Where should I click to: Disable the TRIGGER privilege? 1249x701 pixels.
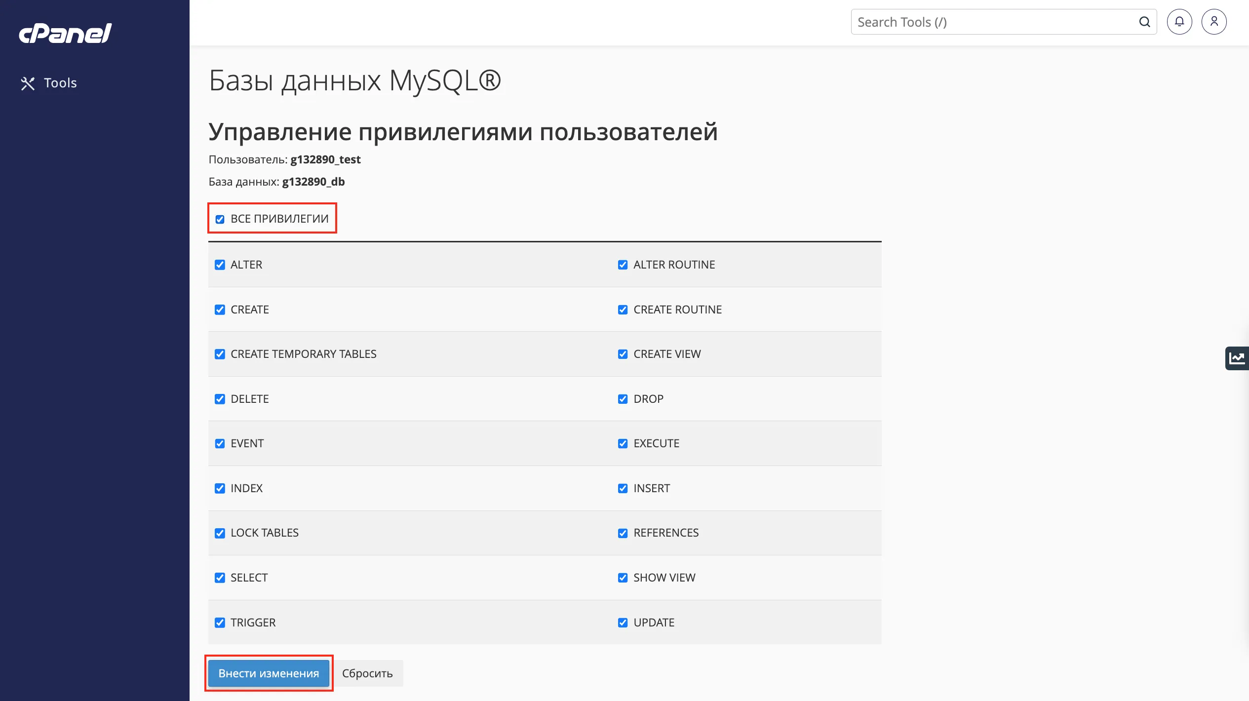click(x=220, y=623)
